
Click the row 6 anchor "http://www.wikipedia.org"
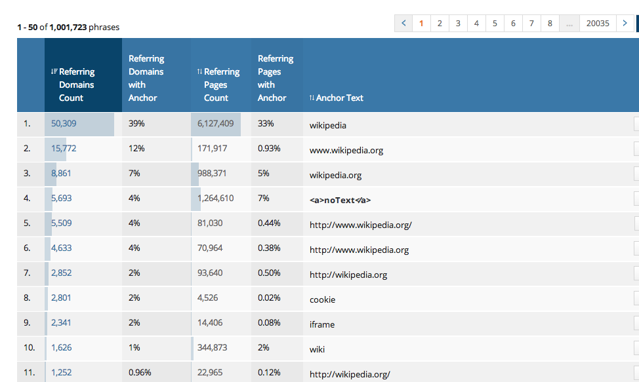(359, 250)
